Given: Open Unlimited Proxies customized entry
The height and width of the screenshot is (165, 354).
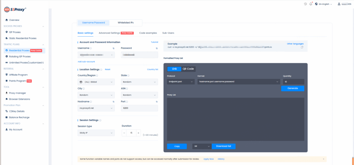Looking at the screenshot, I should point(25,63).
